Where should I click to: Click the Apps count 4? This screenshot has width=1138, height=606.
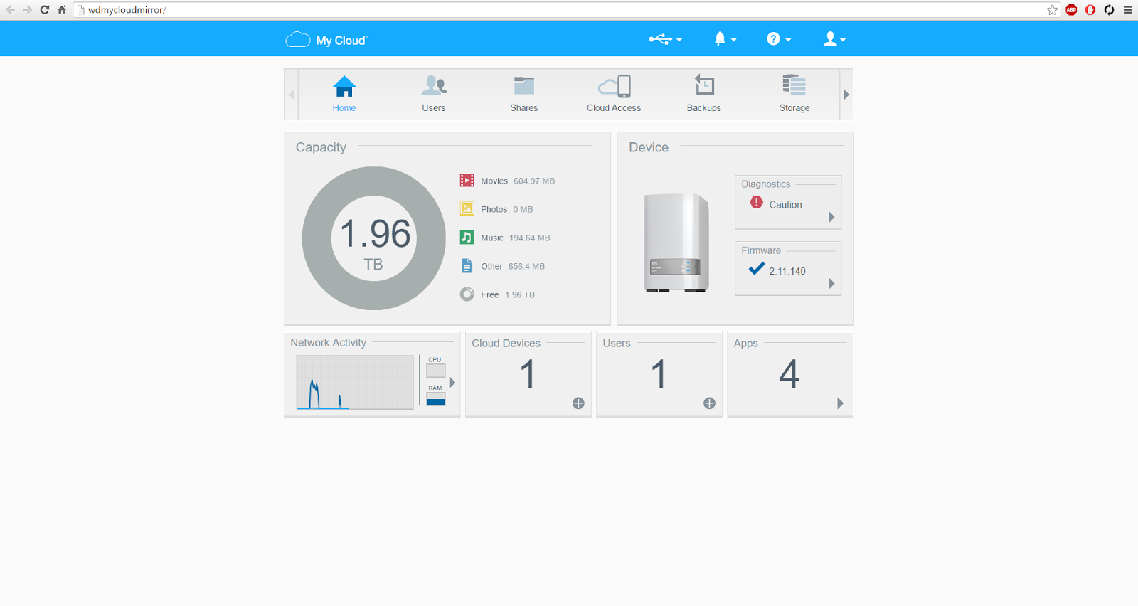[x=789, y=374]
